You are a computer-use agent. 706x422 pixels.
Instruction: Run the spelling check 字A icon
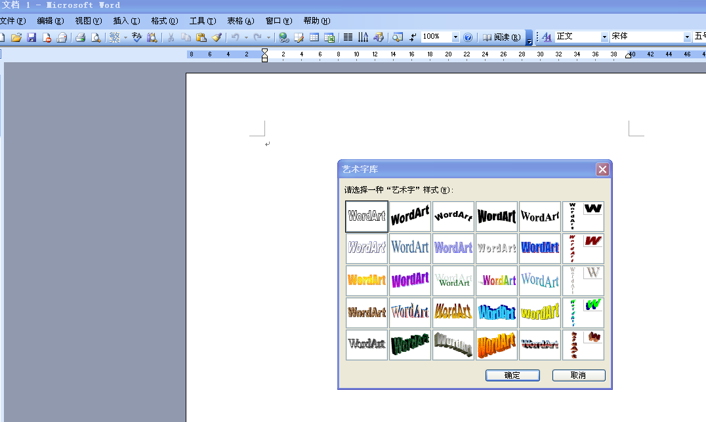[x=137, y=37]
